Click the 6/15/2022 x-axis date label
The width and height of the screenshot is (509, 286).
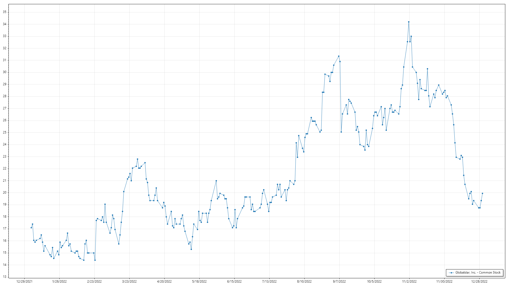[234, 281]
